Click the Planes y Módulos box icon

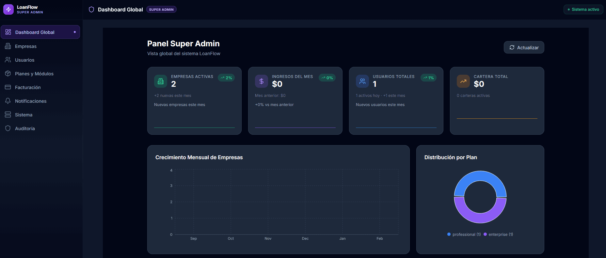[x=8, y=74]
